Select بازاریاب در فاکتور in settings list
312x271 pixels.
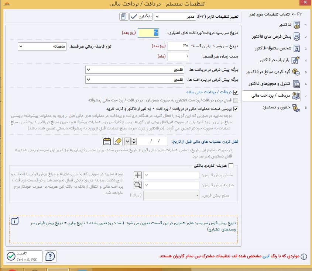(x=271, y=60)
